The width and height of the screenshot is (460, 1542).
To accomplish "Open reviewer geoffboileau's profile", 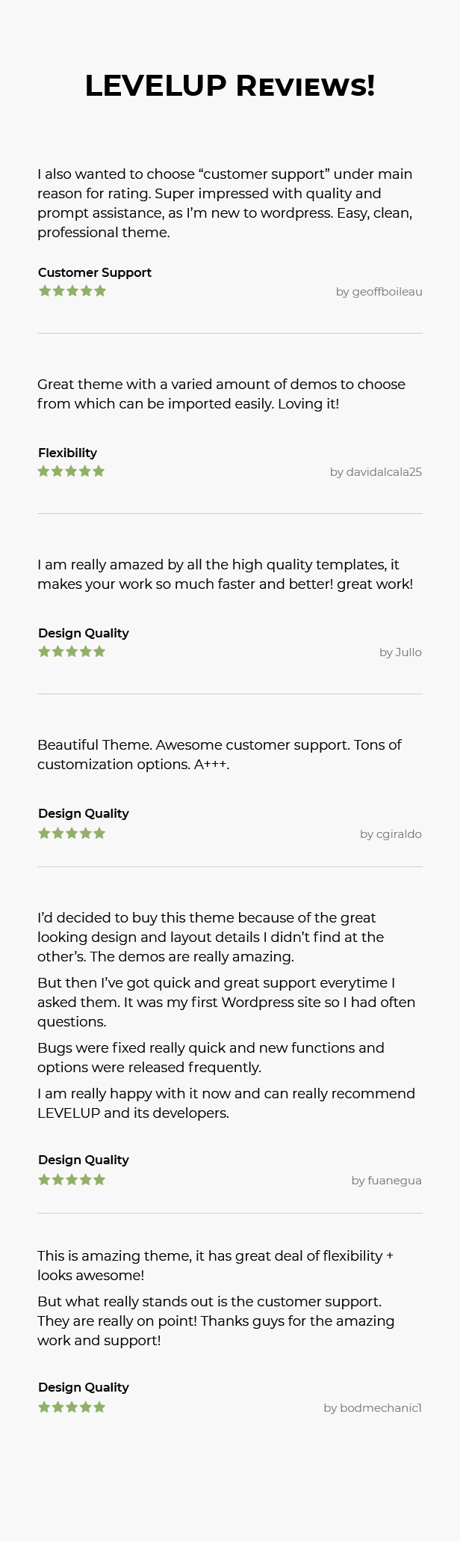I will (386, 292).
